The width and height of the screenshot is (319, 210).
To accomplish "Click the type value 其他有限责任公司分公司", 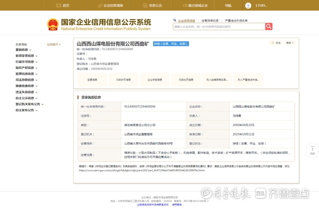I will [140, 125].
